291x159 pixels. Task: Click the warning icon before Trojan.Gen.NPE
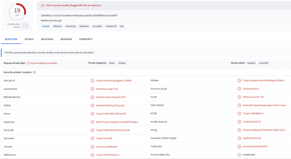point(92,138)
